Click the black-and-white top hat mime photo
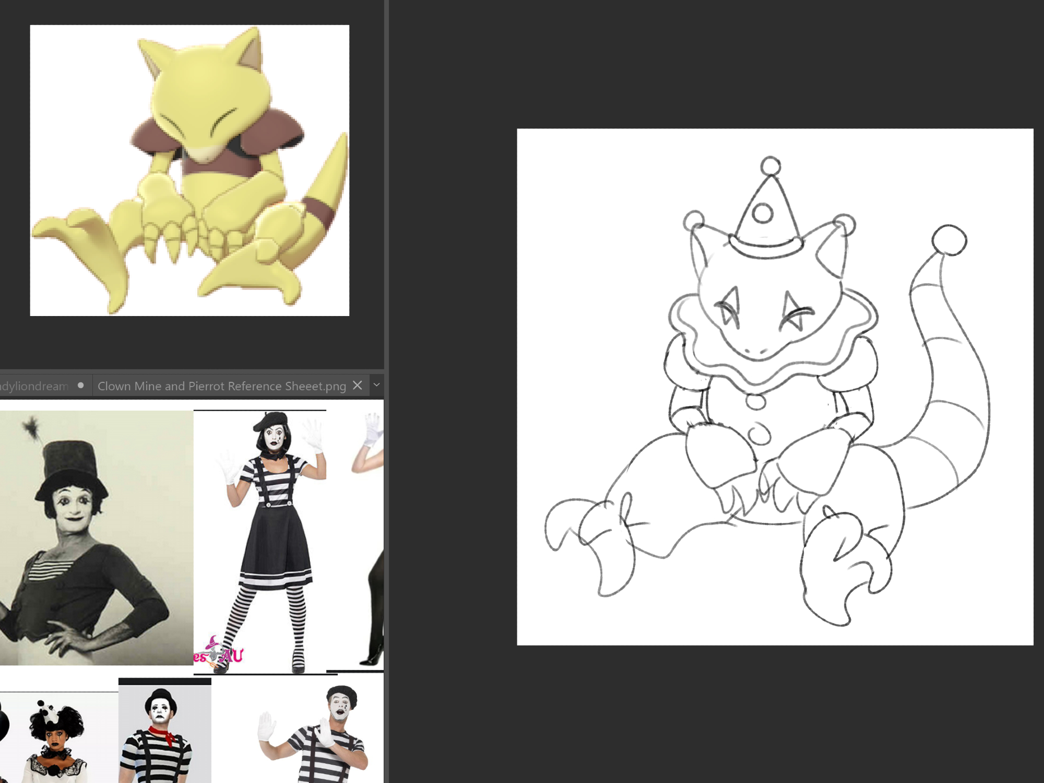The height and width of the screenshot is (783, 1044). coord(97,537)
